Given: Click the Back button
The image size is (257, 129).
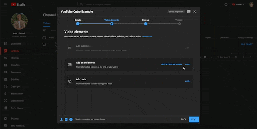Looking at the screenshot, I should coord(183,119).
